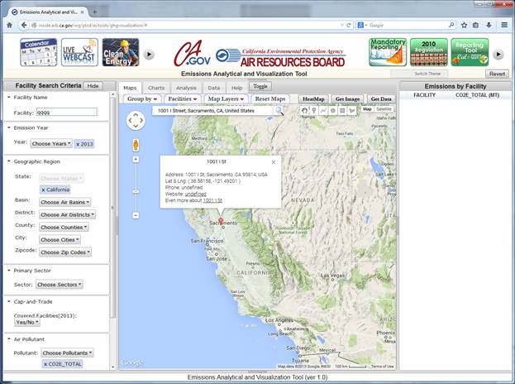Open the Analysis tab
The image size is (515, 384).
click(186, 87)
